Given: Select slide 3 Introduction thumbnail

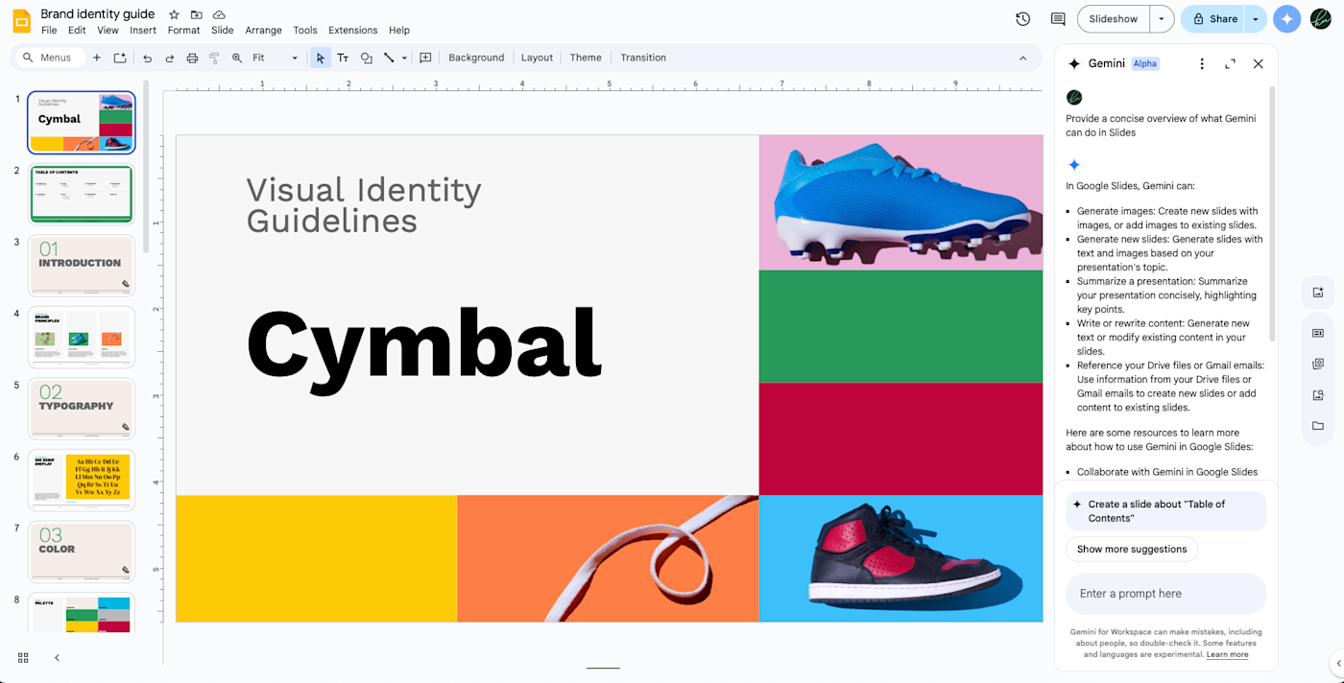Looking at the screenshot, I should [82, 265].
